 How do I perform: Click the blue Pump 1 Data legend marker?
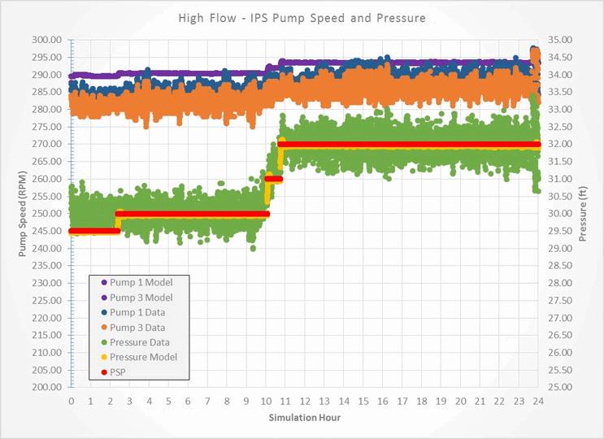pyautogui.click(x=103, y=312)
